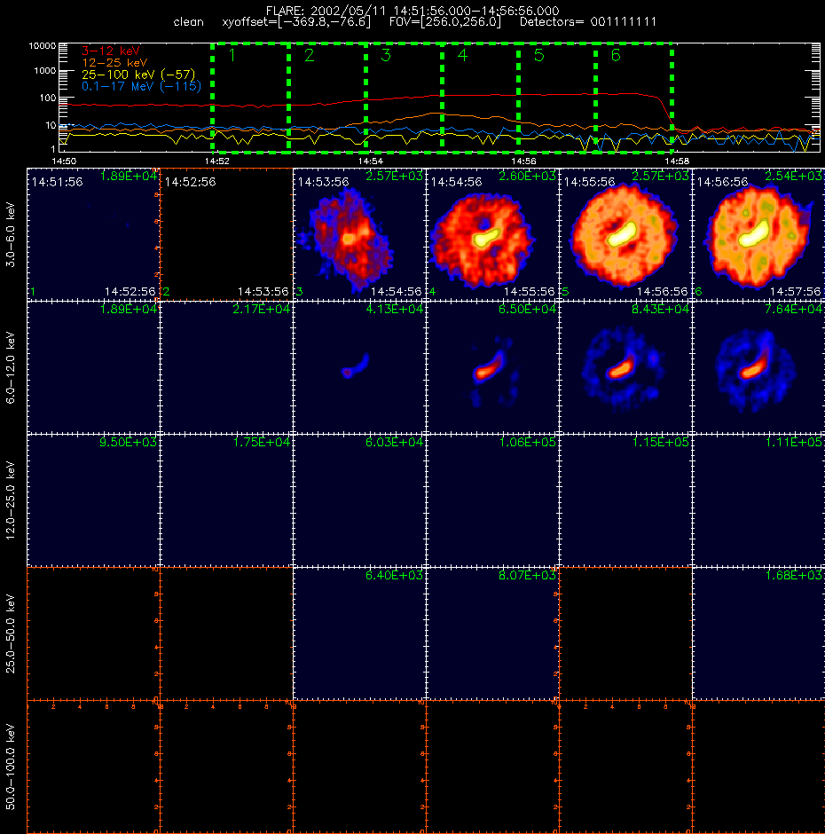Click the yellow '25-100 keV (-57)' legend entry
825x834 pixels.
[138, 75]
